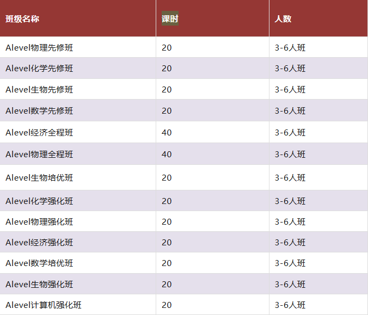The width and height of the screenshot is (368, 315).
Task: Click the highlighted 课时 column header
Action: point(170,19)
